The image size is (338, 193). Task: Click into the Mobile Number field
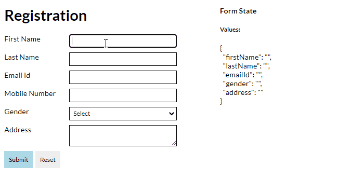click(x=123, y=95)
